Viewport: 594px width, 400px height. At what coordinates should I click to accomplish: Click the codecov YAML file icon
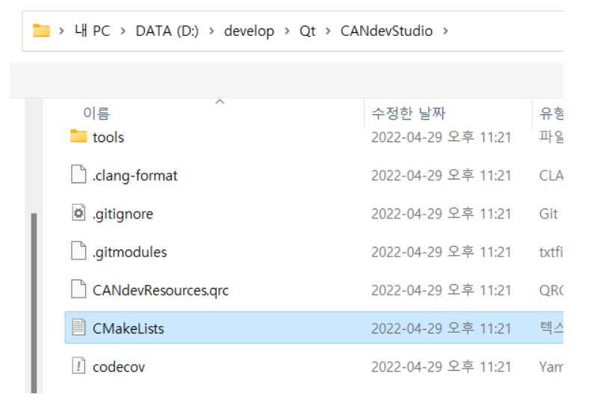coord(78,366)
